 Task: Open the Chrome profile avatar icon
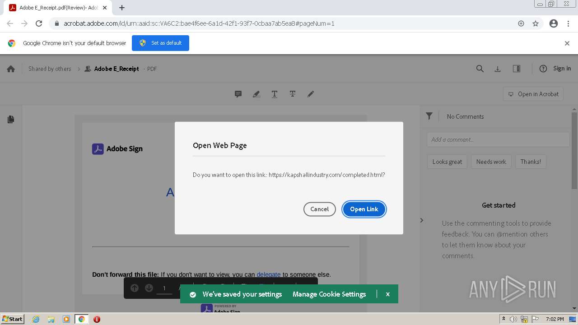pyautogui.click(x=554, y=23)
